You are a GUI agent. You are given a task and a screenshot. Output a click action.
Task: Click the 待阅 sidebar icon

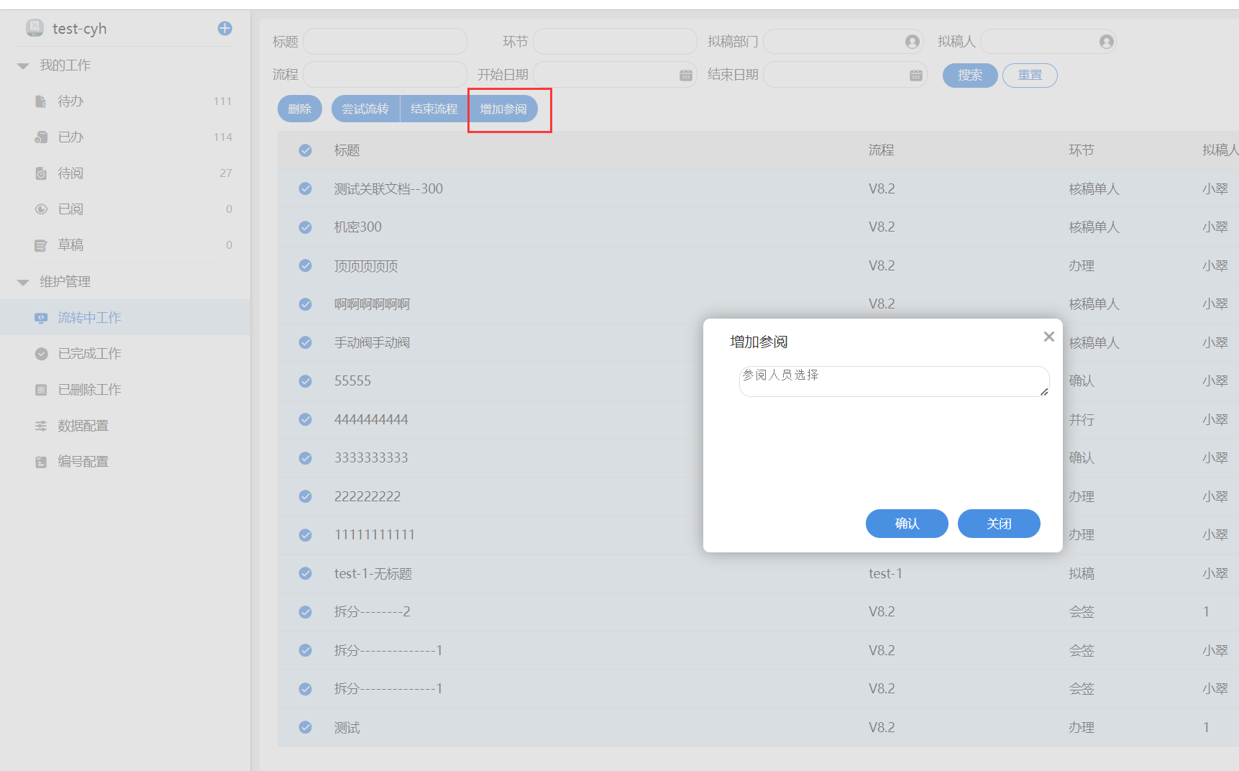click(41, 173)
